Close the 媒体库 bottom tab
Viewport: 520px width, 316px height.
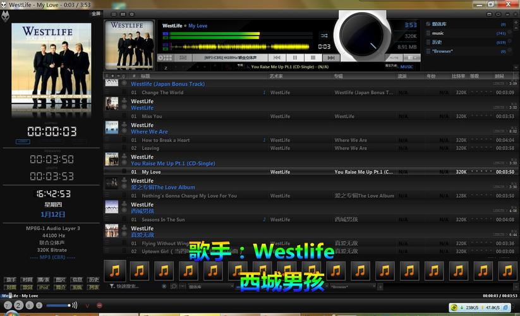pyautogui.click(x=232, y=286)
